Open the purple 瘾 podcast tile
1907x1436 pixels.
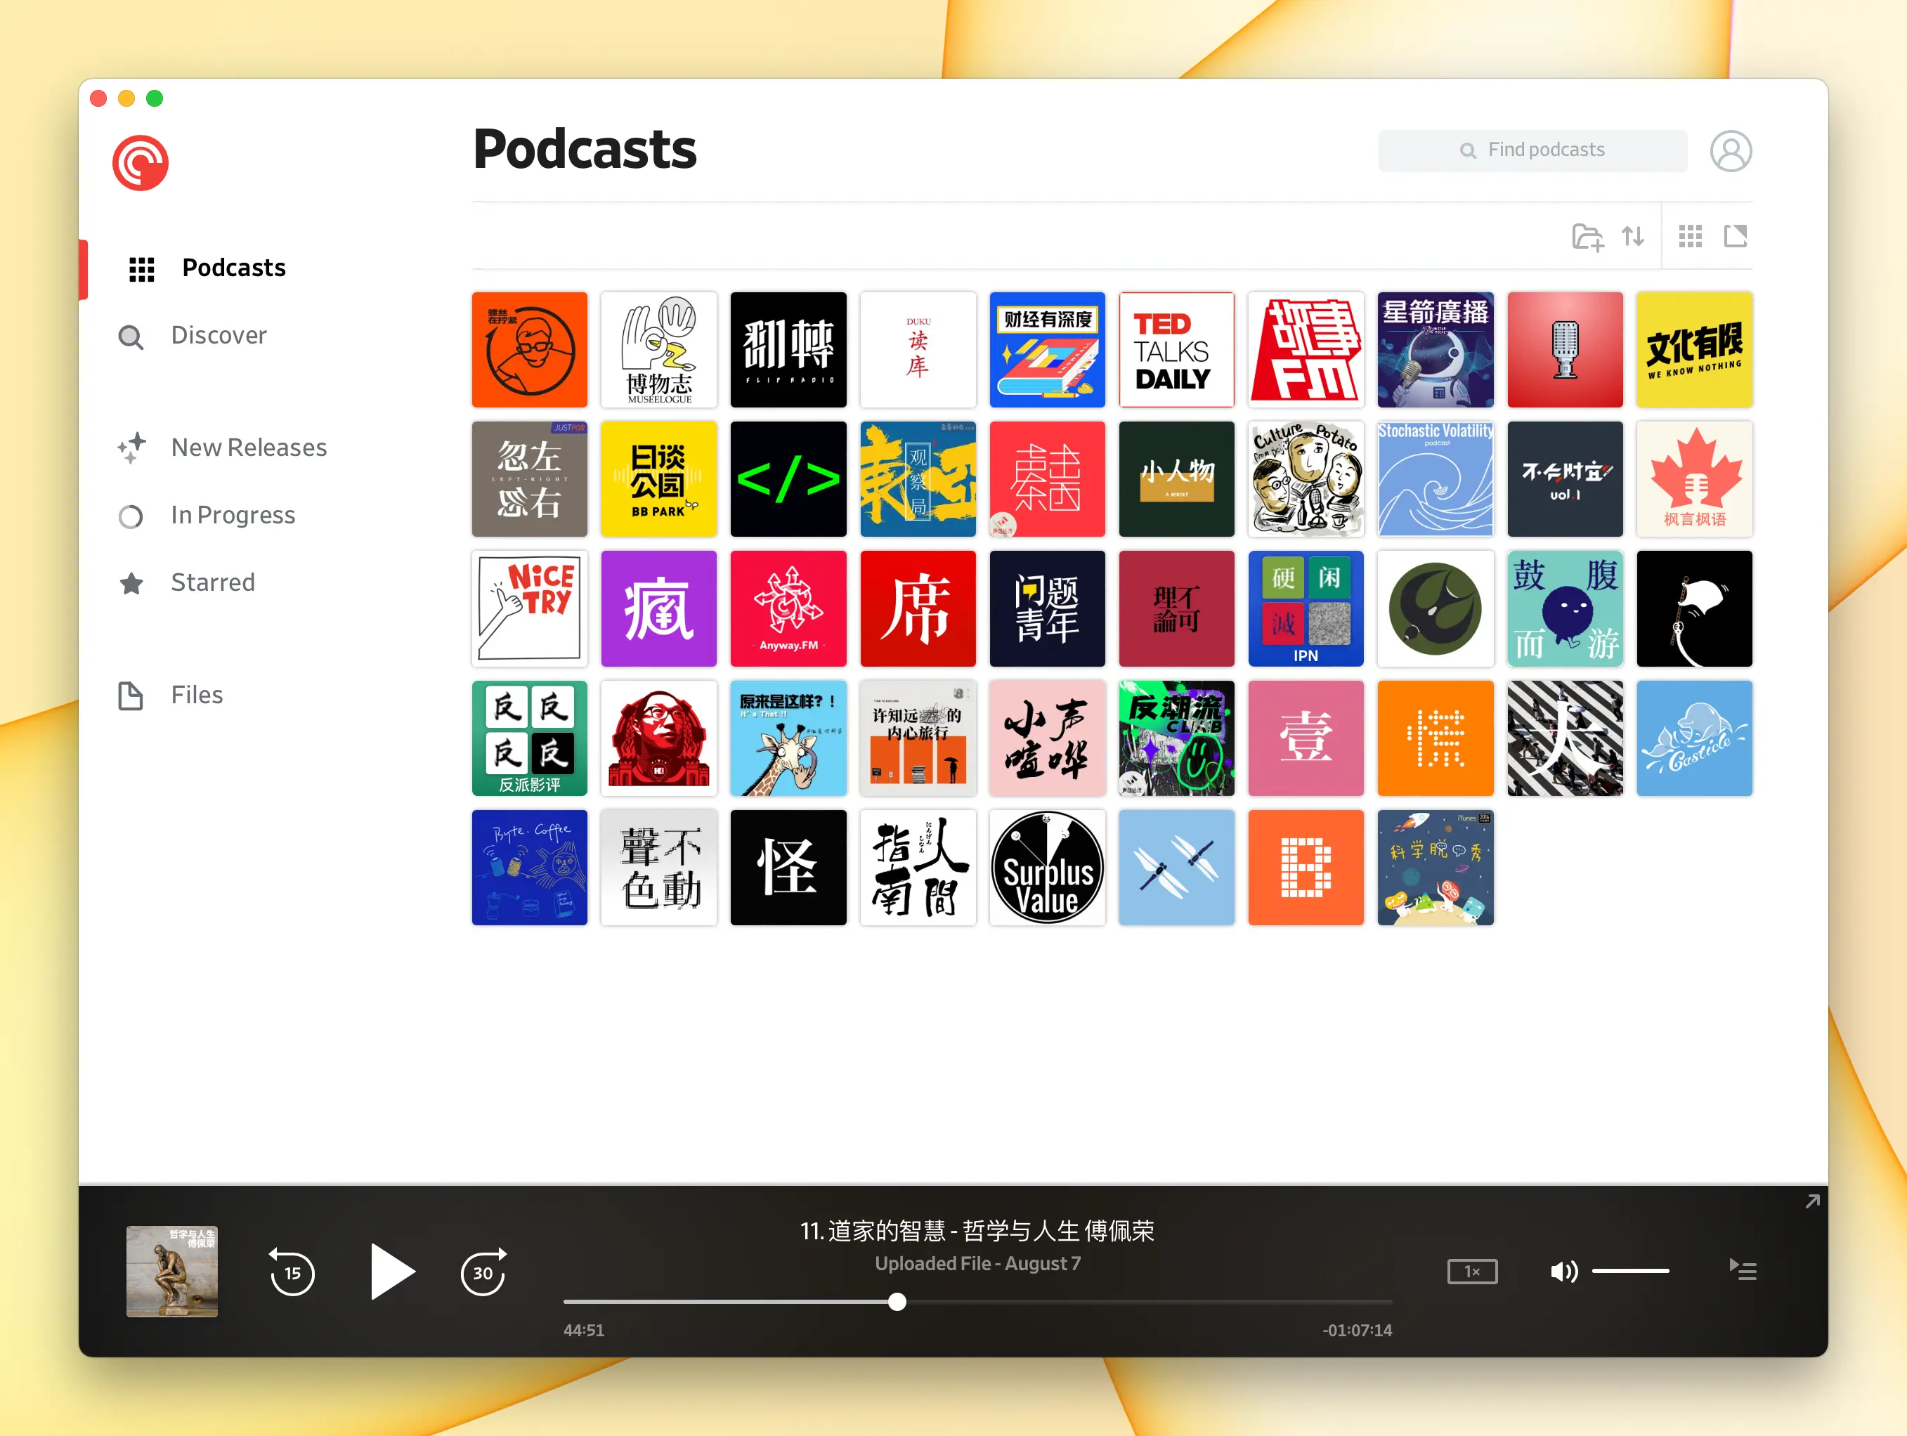tap(658, 608)
